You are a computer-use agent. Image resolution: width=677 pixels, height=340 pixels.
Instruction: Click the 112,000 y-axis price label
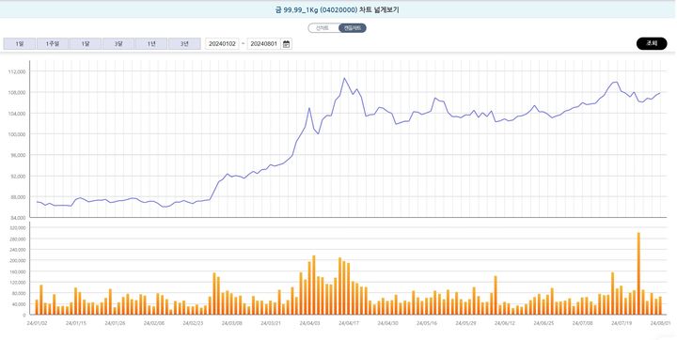[18, 71]
